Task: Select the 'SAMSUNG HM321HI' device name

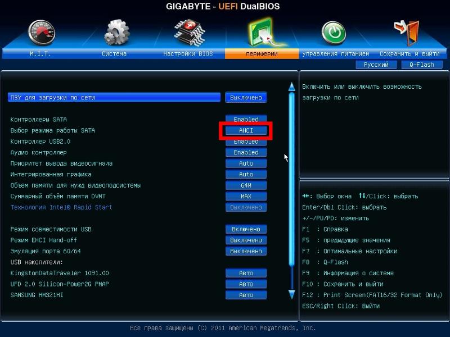Action: click(x=37, y=295)
